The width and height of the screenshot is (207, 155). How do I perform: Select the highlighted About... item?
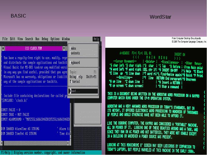83,91
